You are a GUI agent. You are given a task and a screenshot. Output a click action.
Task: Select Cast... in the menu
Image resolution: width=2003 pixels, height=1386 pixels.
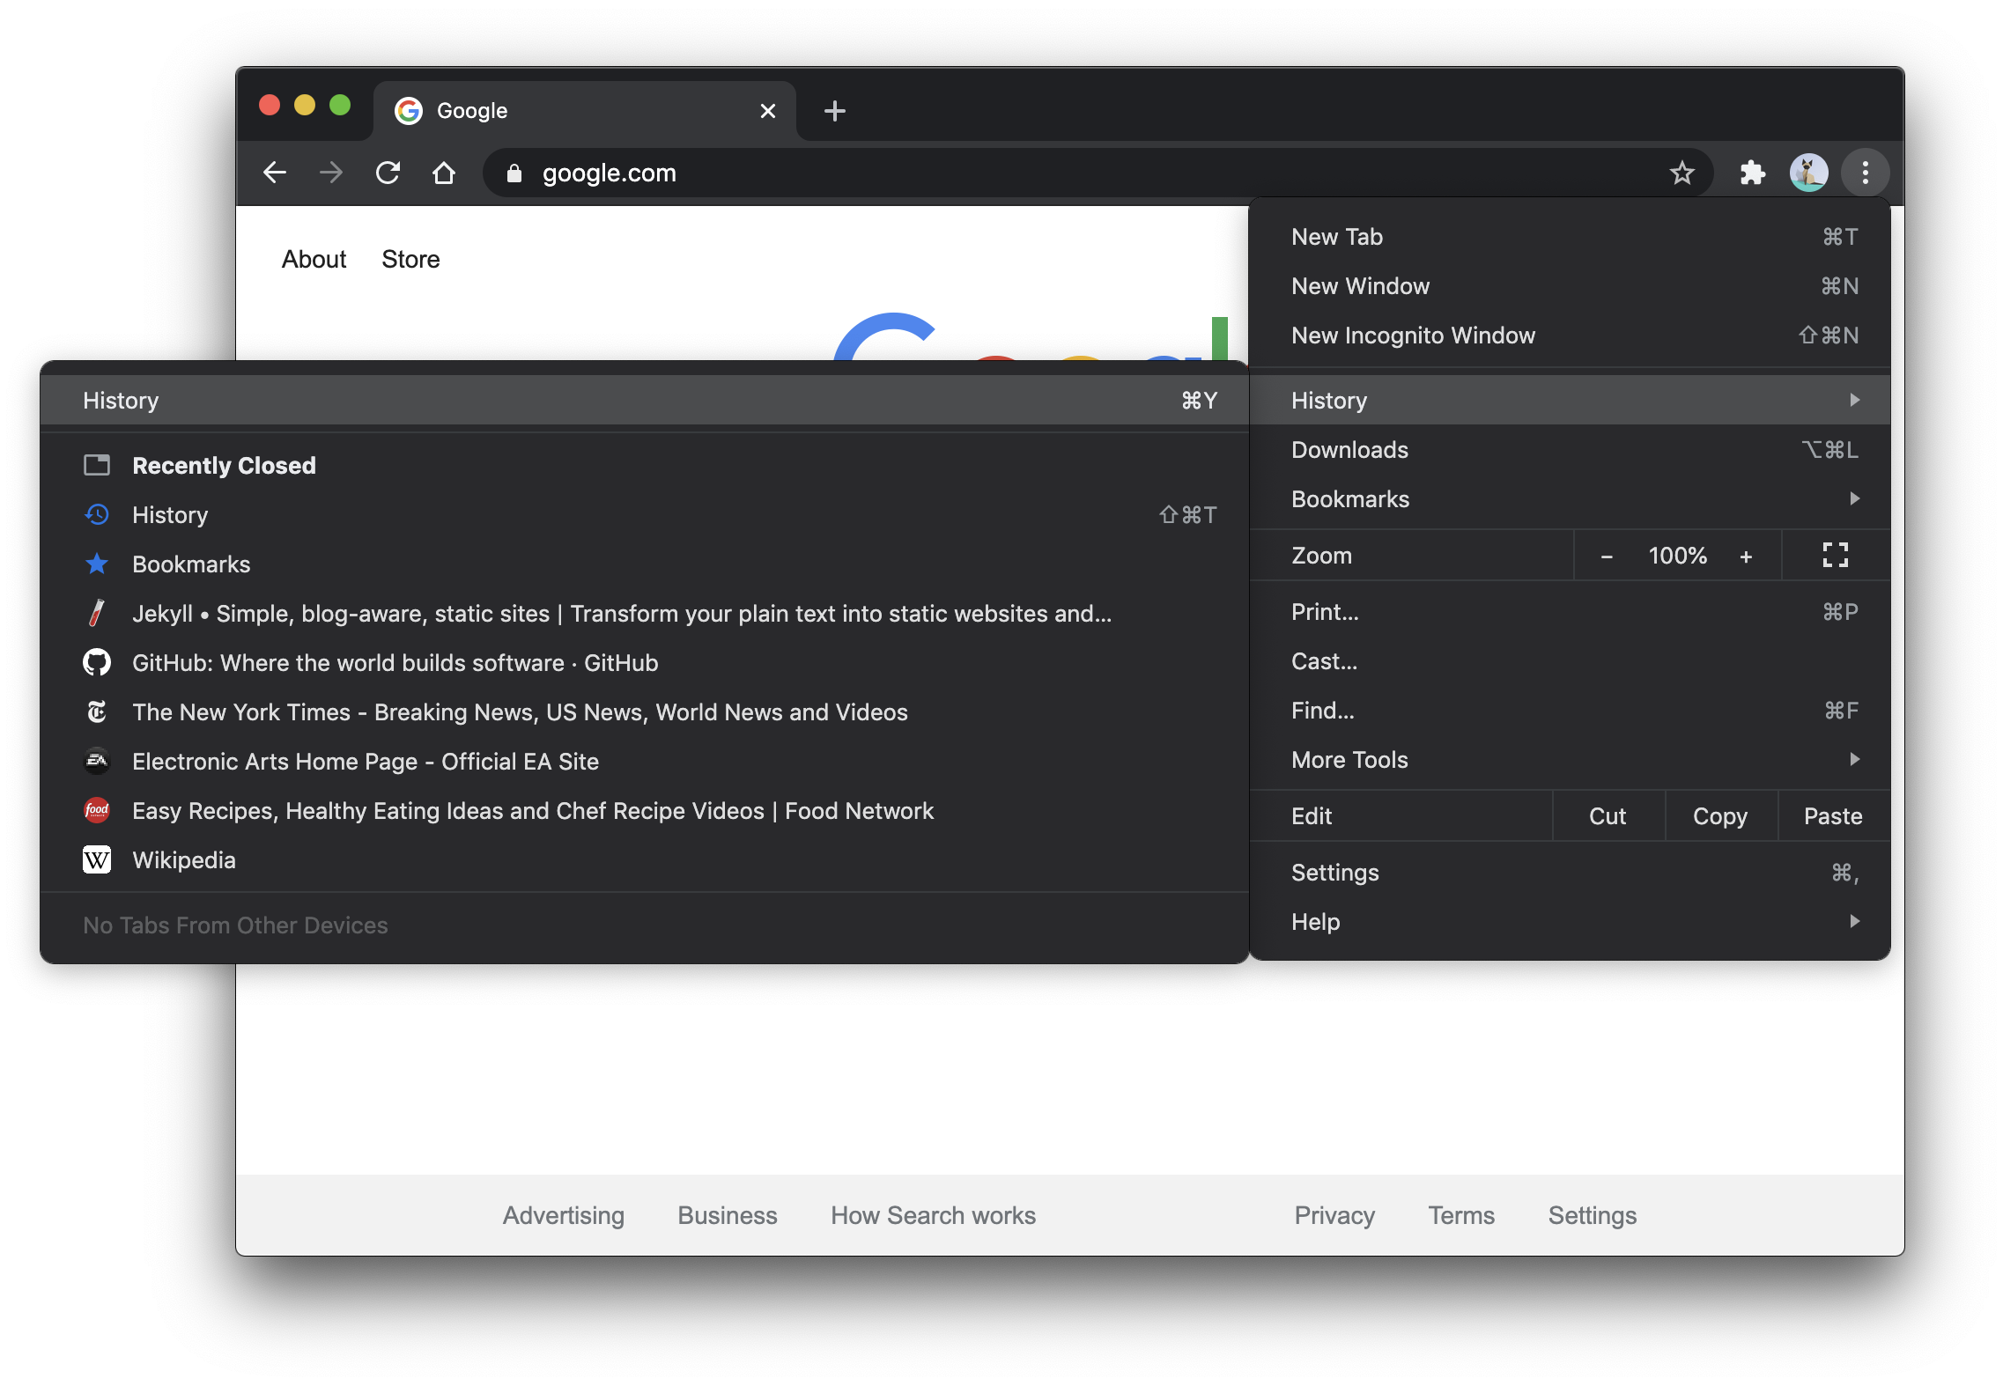pos(1570,661)
